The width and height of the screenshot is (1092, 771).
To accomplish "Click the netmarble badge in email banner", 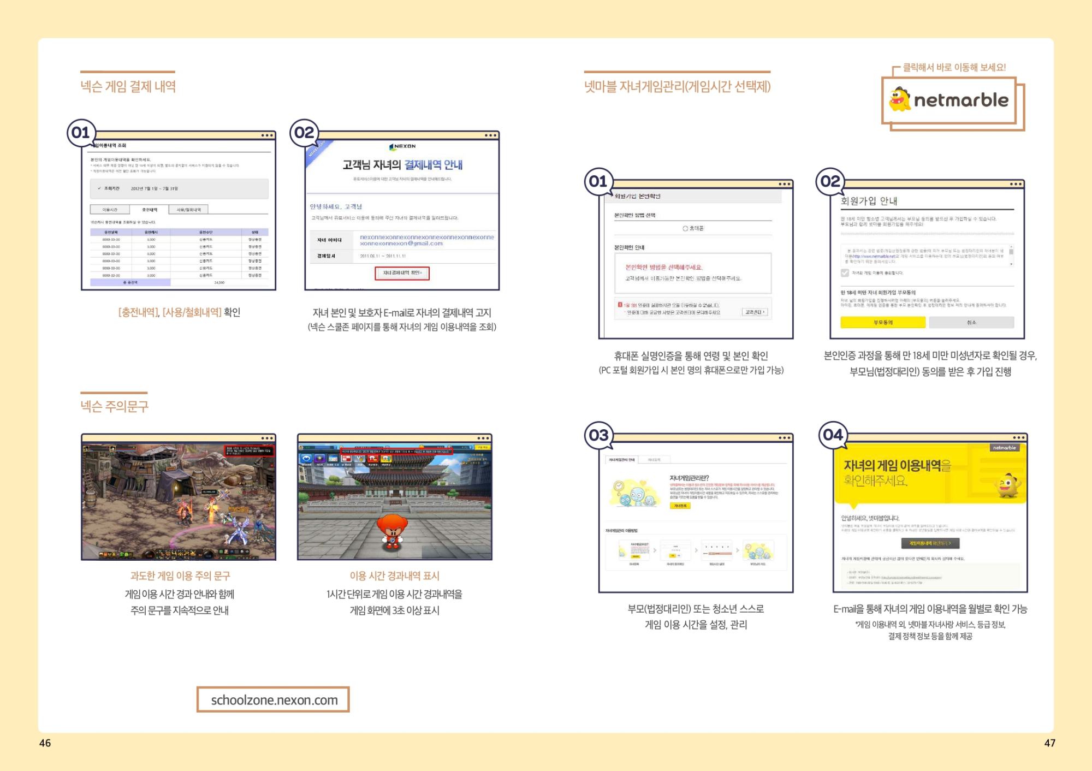I will coord(1005,448).
